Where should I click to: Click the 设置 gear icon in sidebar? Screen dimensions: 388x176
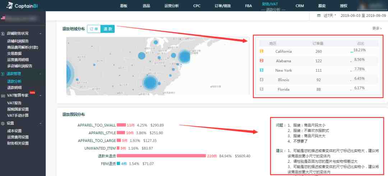[x=3, y=123]
